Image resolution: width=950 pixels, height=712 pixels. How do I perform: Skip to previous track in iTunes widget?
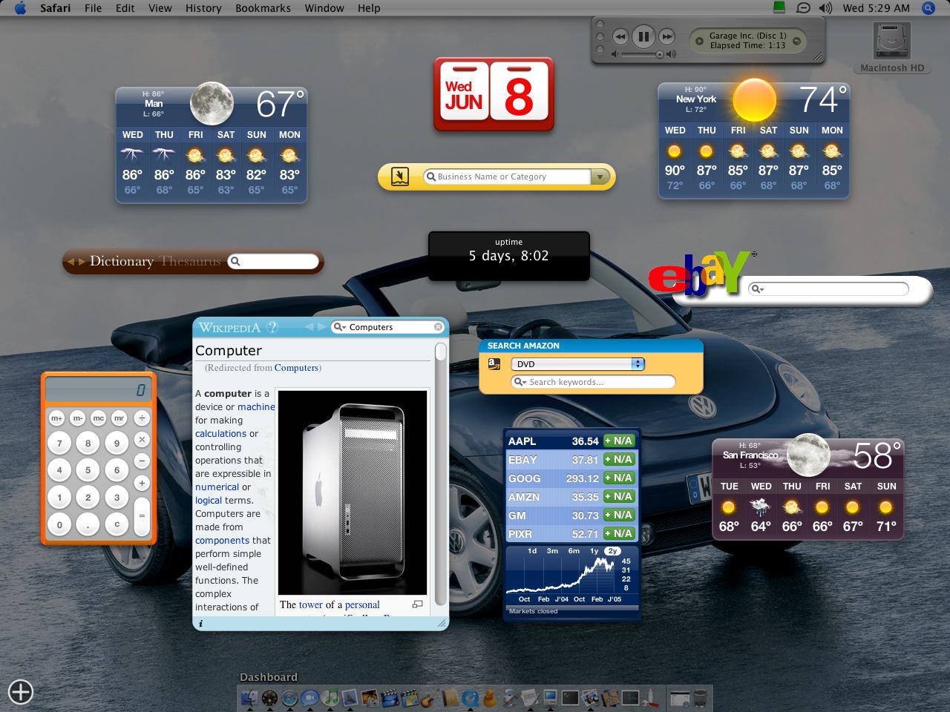[x=620, y=36]
